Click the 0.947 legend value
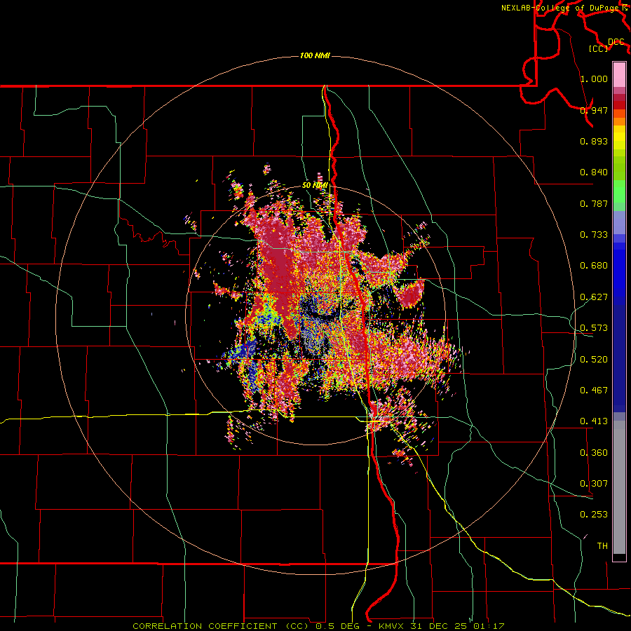Viewport: 631px width, 631px height. 594,110
